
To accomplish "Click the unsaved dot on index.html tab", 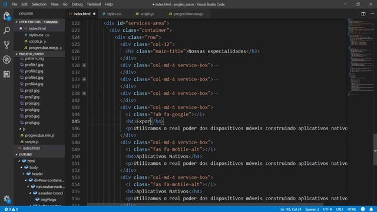I will [94, 14].
